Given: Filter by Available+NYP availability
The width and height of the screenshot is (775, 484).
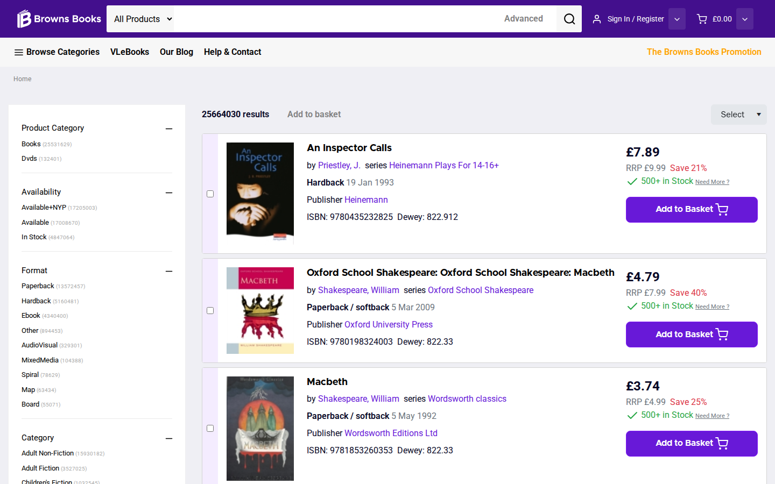Looking at the screenshot, I should click(x=44, y=208).
